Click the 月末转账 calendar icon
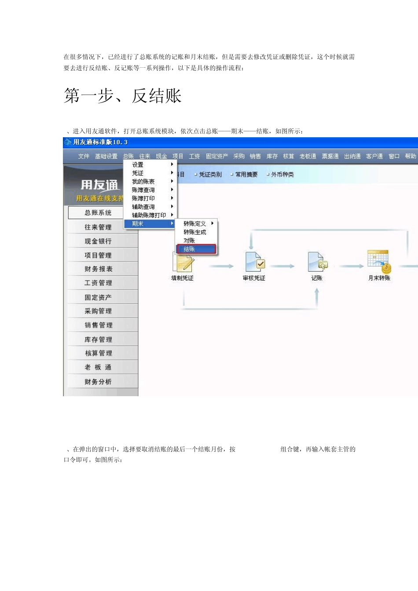Viewport: 418px width, 591px height. pos(379,261)
